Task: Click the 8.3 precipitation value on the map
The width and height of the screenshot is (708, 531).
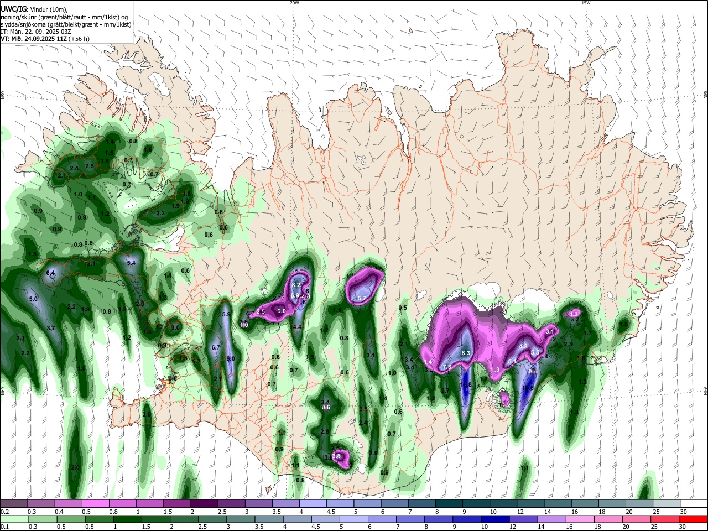Action: pos(466,353)
